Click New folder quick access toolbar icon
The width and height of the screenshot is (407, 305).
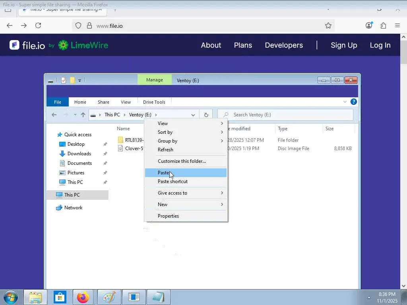tap(72, 80)
